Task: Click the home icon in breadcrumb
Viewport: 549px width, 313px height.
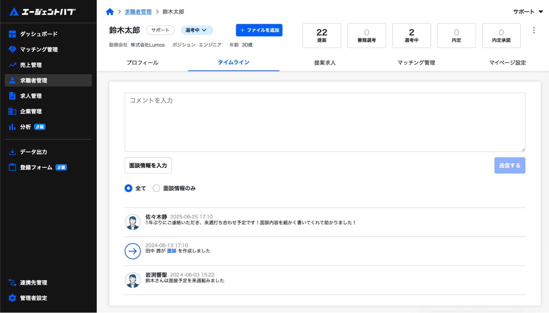Action: point(110,12)
